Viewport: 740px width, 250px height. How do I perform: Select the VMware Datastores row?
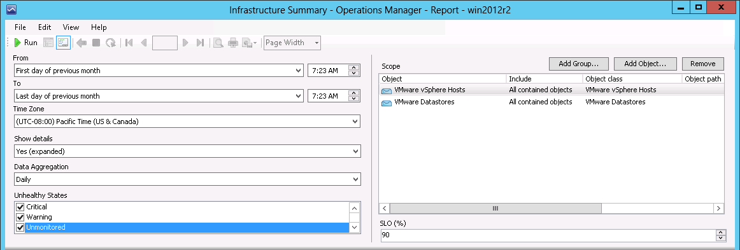point(551,102)
